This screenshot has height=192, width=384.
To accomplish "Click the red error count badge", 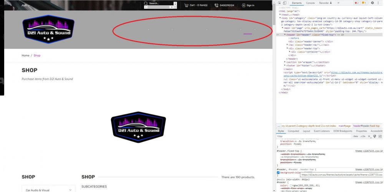I will point(357,3).
